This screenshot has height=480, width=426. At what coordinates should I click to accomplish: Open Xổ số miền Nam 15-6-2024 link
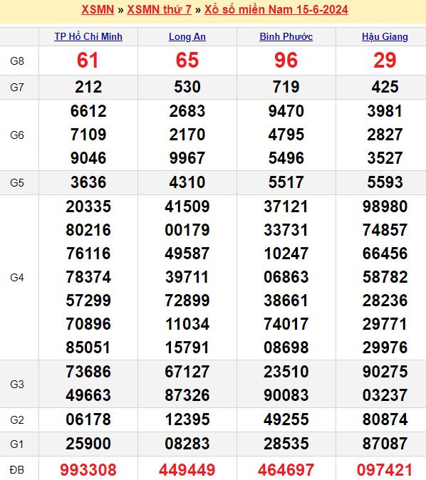tap(276, 9)
